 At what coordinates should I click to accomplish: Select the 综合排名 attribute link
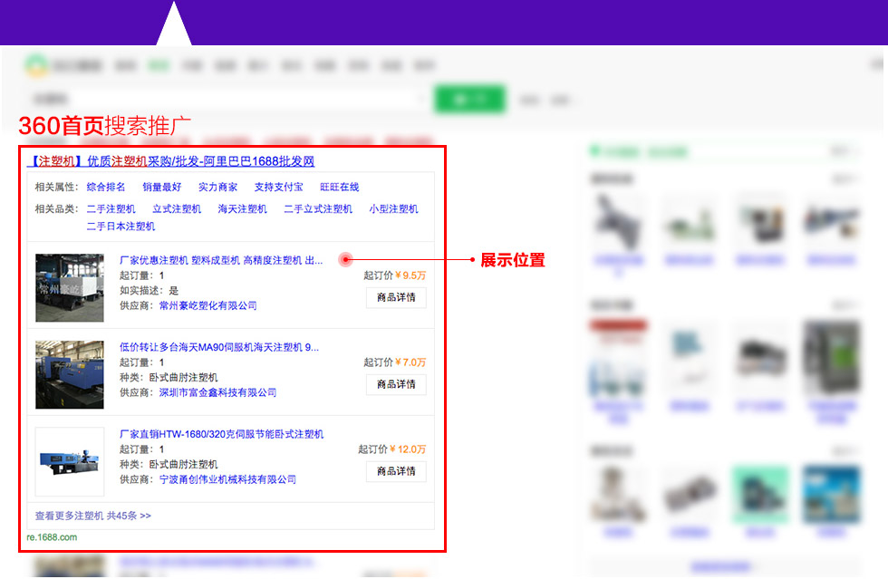point(106,187)
